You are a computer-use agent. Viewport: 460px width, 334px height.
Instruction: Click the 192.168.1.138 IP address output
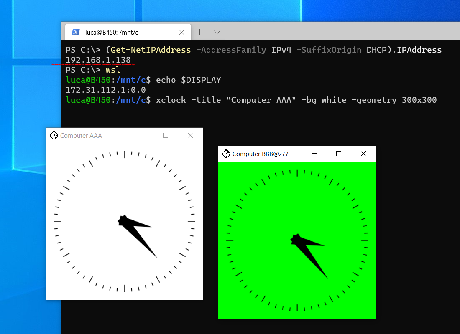point(98,60)
